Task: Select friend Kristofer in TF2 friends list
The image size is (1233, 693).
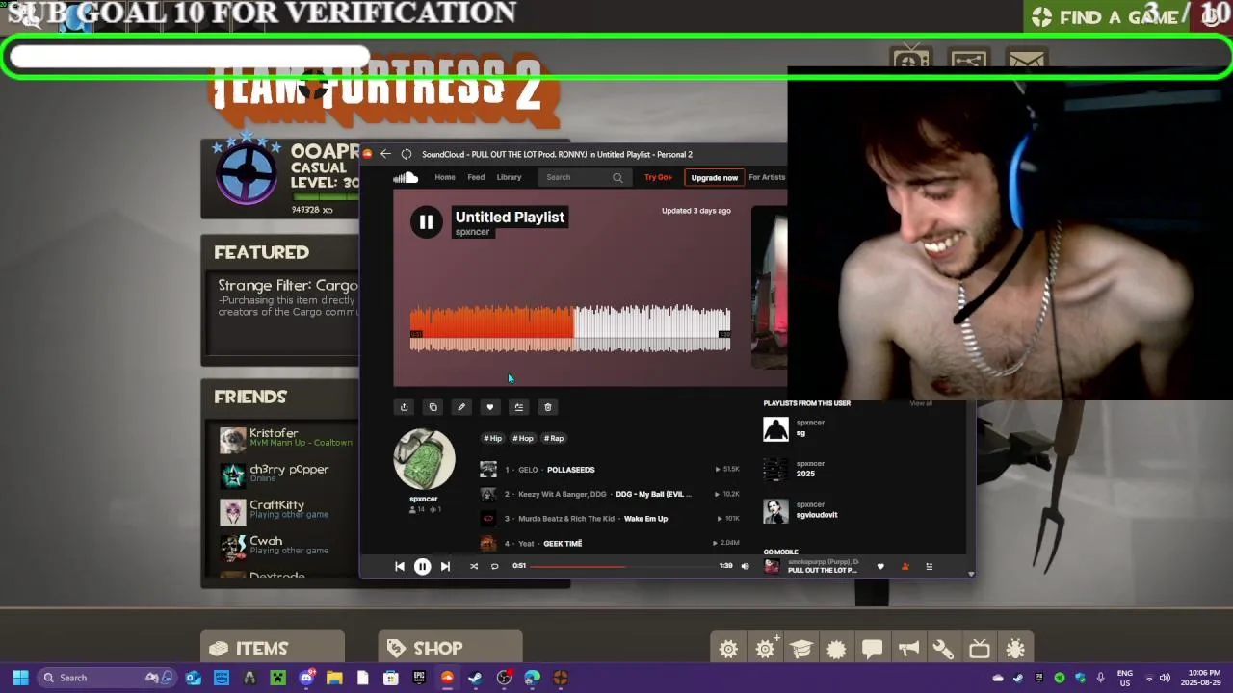Action: click(287, 439)
